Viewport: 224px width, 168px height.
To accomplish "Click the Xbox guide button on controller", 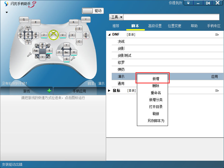I will (53, 35).
